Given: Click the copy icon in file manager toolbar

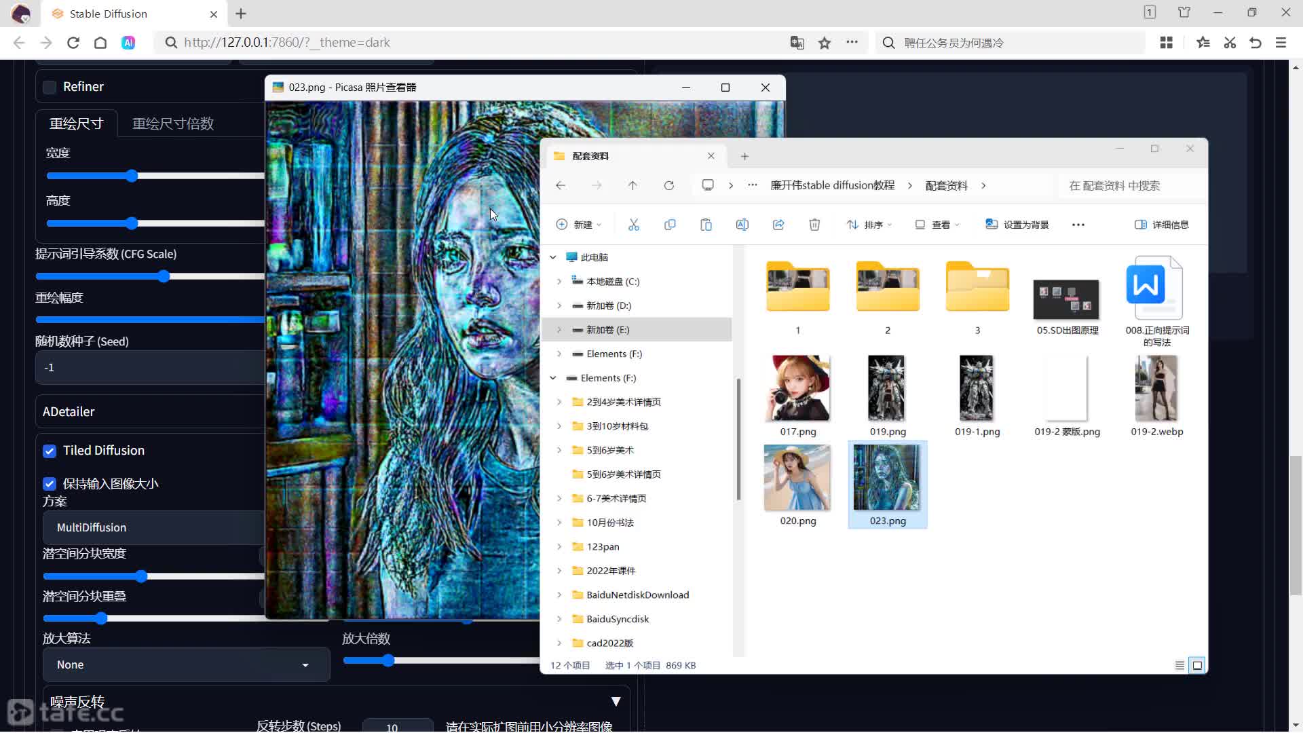Looking at the screenshot, I should pos(669,225).
